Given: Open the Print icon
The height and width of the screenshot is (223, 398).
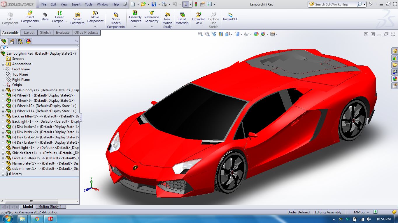Looking at the screenshot, I should point(164,4).
